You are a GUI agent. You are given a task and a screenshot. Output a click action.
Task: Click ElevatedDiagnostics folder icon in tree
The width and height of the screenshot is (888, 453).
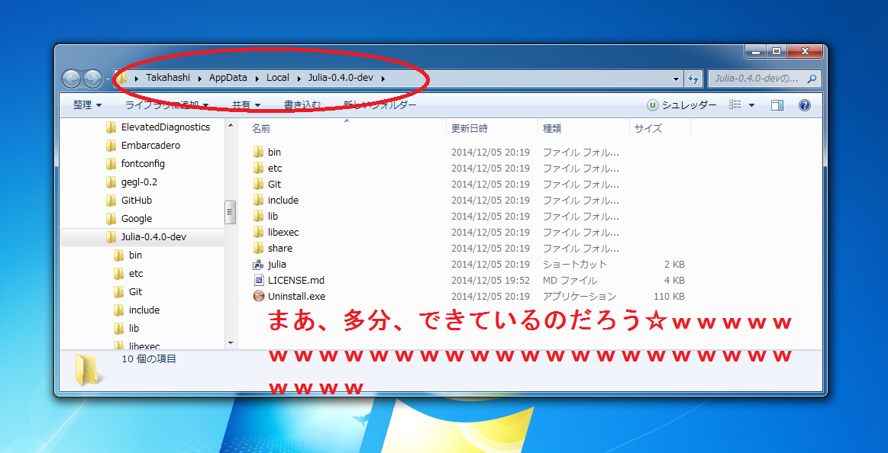pos(111,127)
